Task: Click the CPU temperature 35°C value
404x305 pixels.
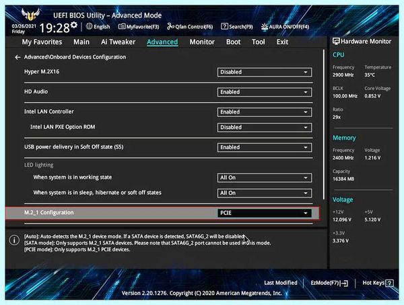Action: click(x=370, y=75)
